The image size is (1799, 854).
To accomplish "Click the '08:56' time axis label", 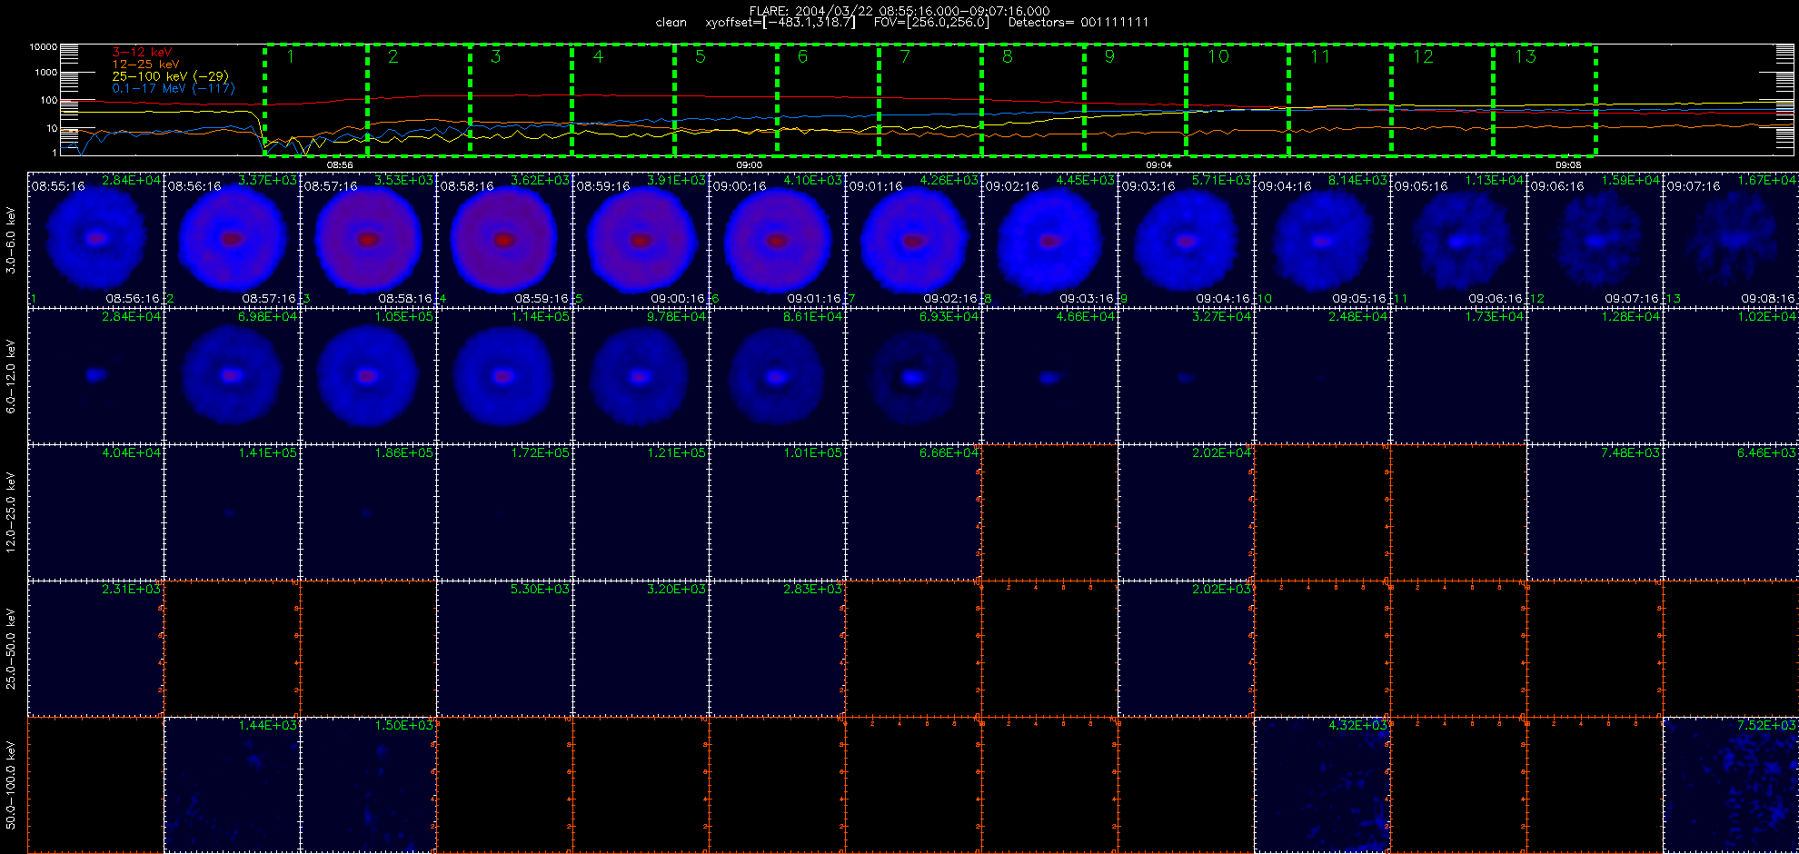I will tap(340, 165).
